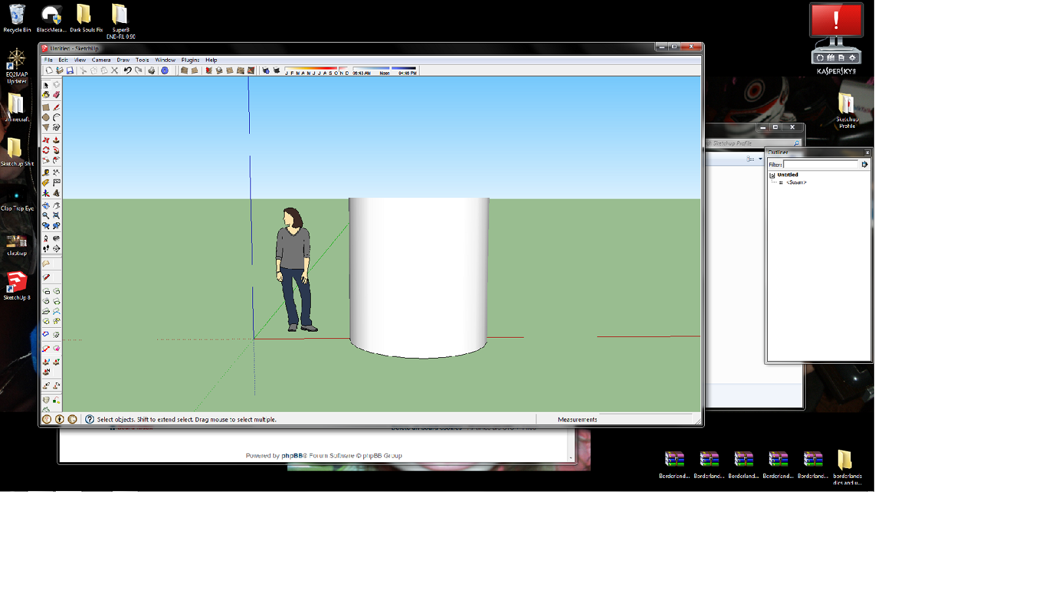Select the Position Camera tool
This screenshot has height=590, width=1049.
(x=46, y=239)
